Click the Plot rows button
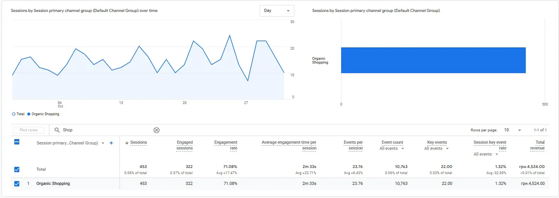The height and width of the screenshot is (198, 559). pyautogui.click(x=29, y=130)
